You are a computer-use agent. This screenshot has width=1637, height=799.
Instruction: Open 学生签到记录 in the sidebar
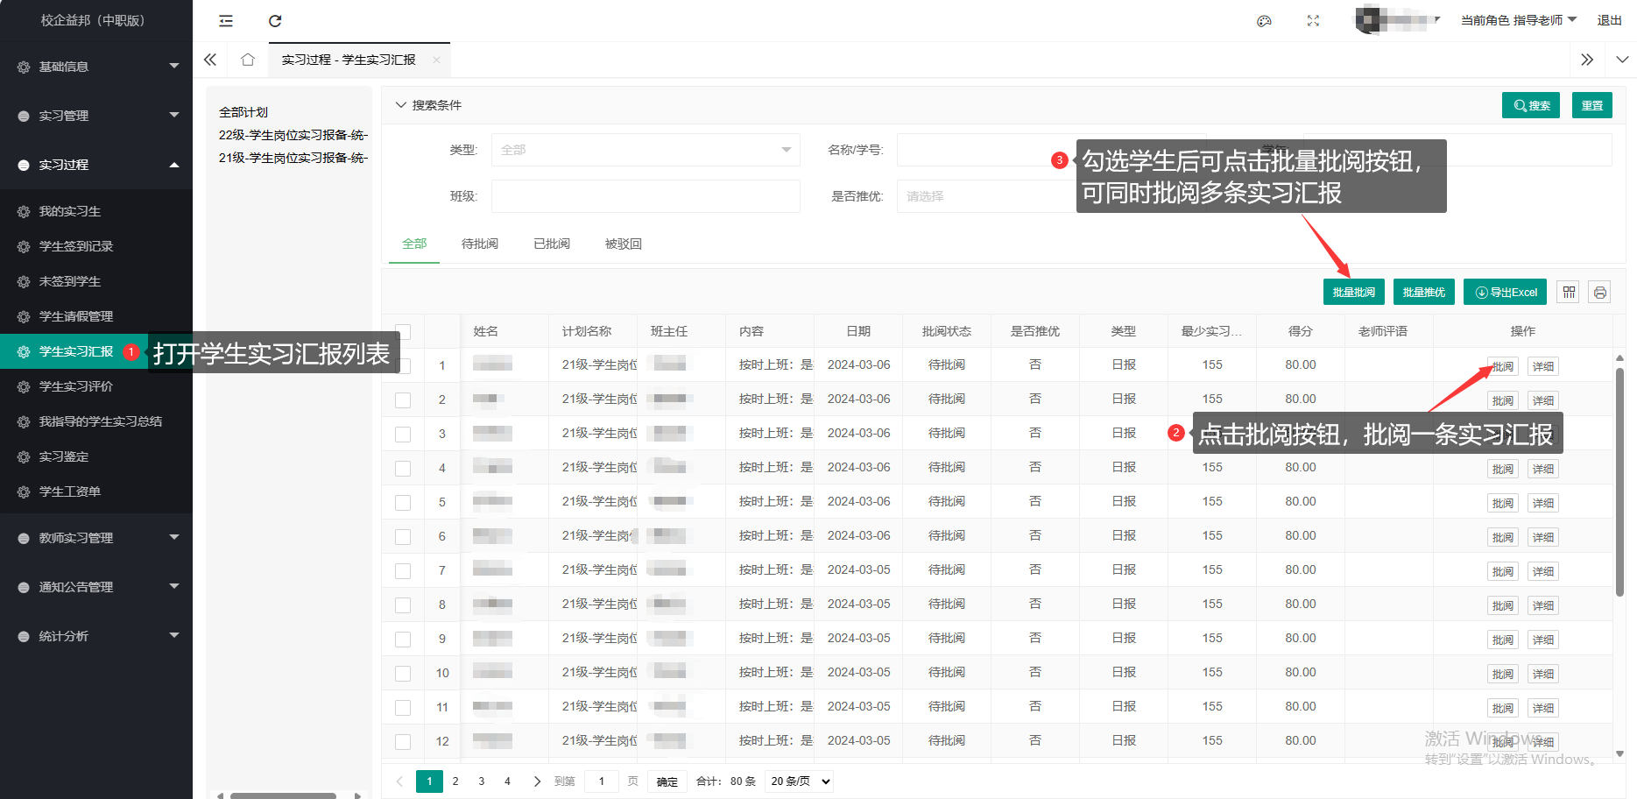pos(76,246)
